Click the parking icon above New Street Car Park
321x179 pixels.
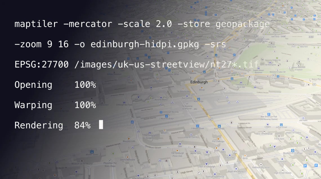click(x=269, y=114)
